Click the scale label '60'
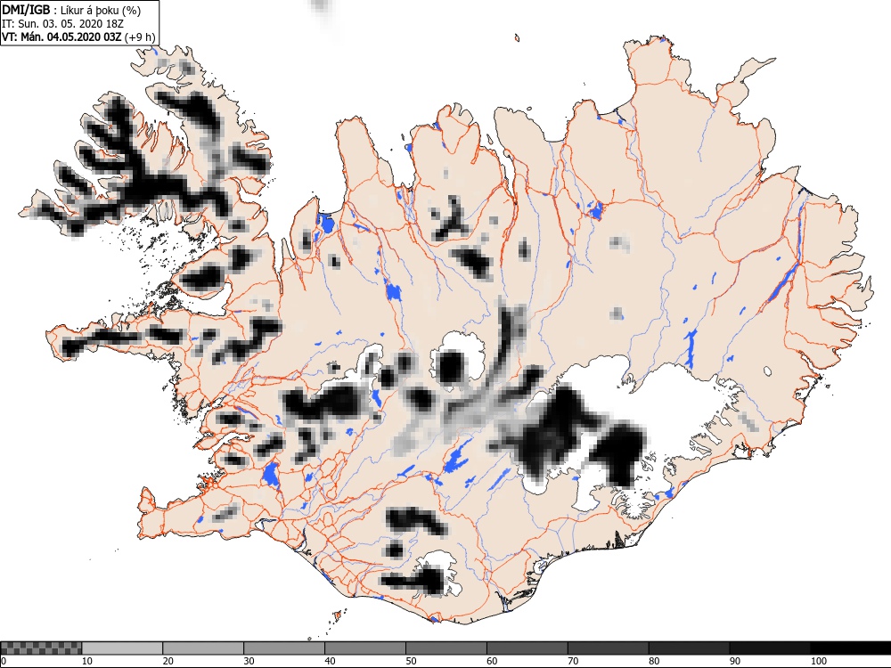This screenshot has height=668, width=891. click(x=492, y=661)
